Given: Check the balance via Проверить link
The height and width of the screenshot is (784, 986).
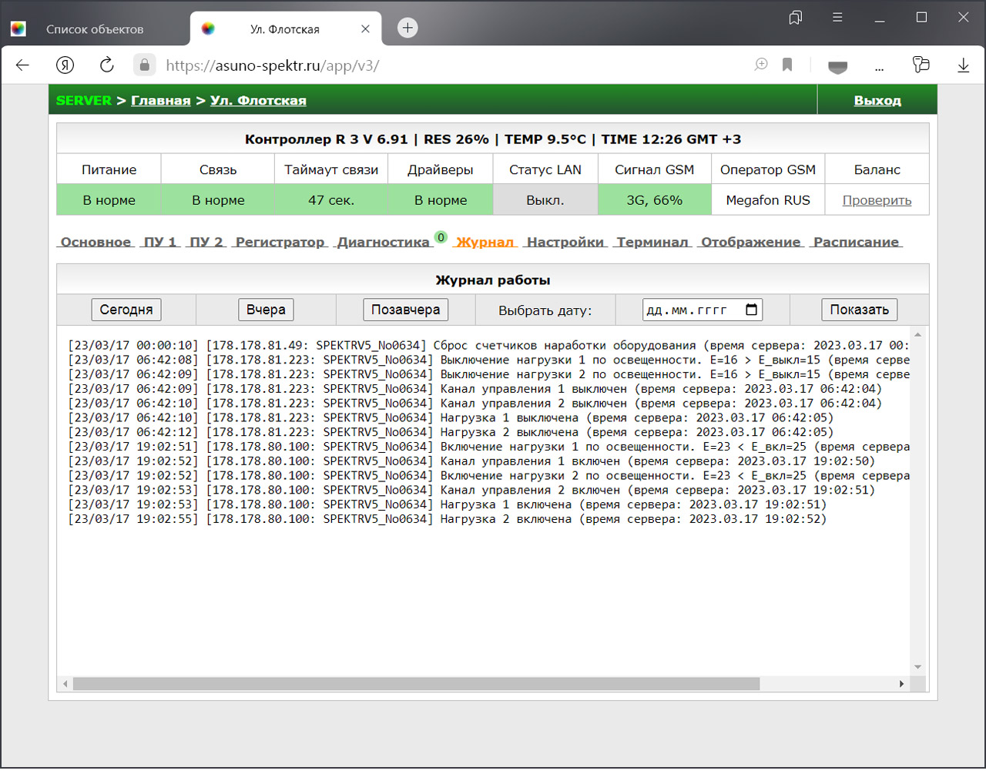Looking at the screenshot, I should [877, 200].
